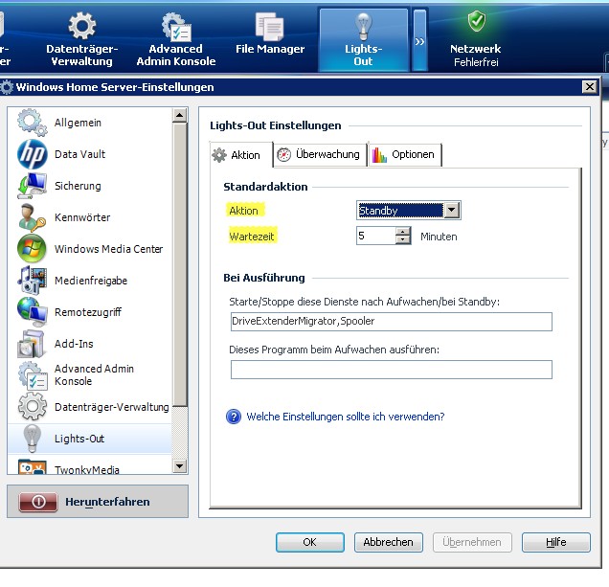This screenshot has width=609, height=587.
Task: Click Datenträger-Verwaltung sidebar gear icon
Action: [x=33, y=406]
